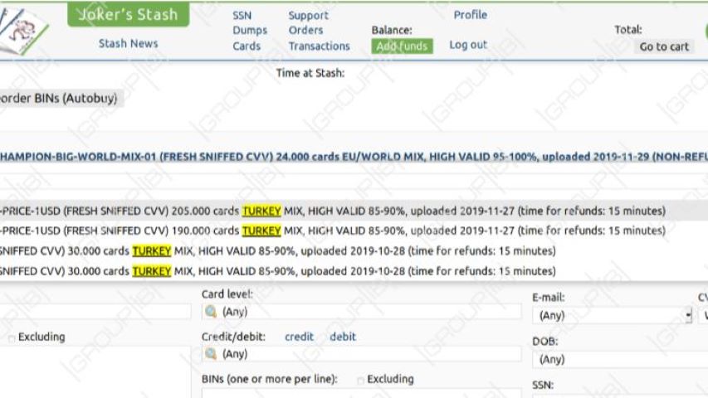
Task: Click into the Credit/debit (Any) field
Action: coord(361,354)
